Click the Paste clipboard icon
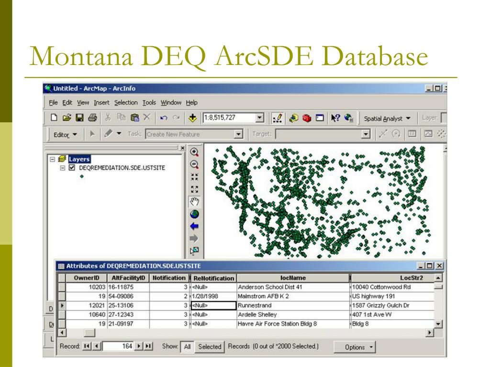The height and width of the screenshot is (367, 490). pyautogui.click(x=134, y=118)
